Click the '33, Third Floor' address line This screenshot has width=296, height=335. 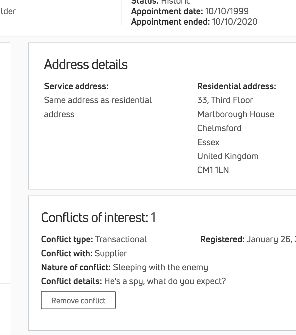pos(225,100)
